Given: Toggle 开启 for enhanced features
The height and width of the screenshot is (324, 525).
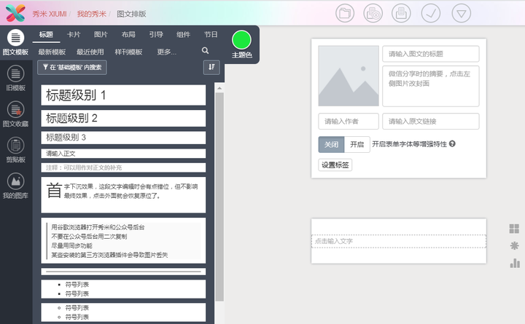Looking at the screenshot, I should tap(357, 144).
